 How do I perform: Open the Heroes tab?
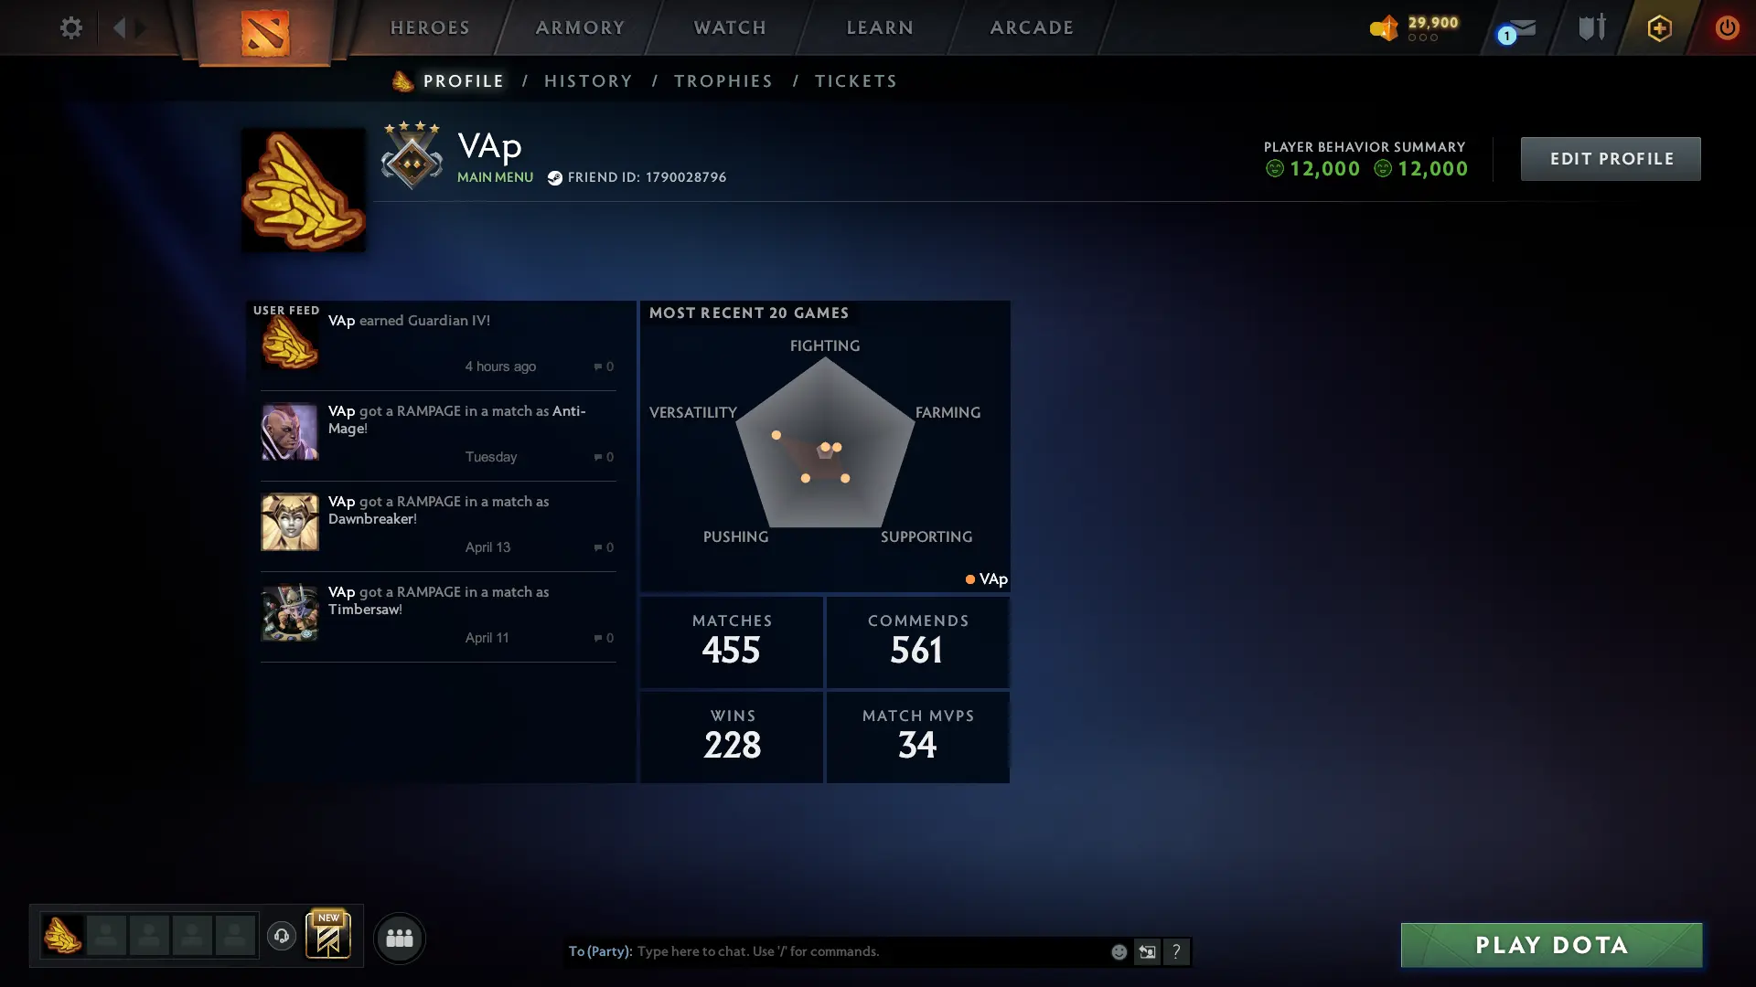pyautogui.click(x=430, y=27)
